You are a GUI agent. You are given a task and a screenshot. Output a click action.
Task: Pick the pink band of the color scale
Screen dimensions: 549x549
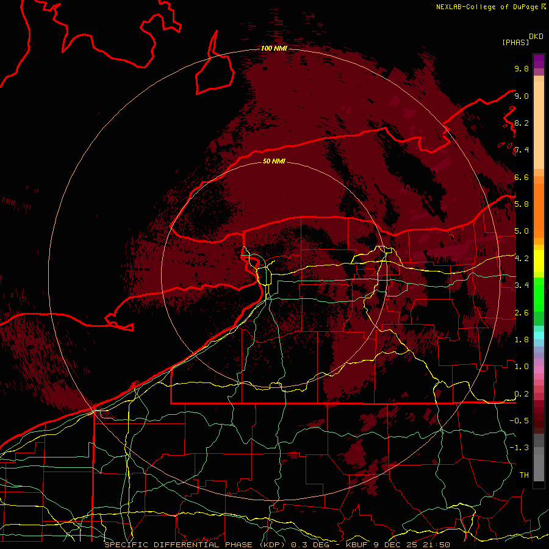[x=539, y=370]
